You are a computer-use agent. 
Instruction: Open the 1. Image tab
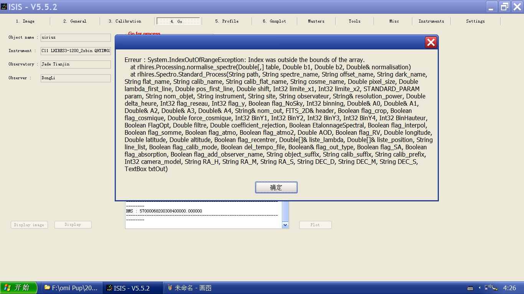25,21
